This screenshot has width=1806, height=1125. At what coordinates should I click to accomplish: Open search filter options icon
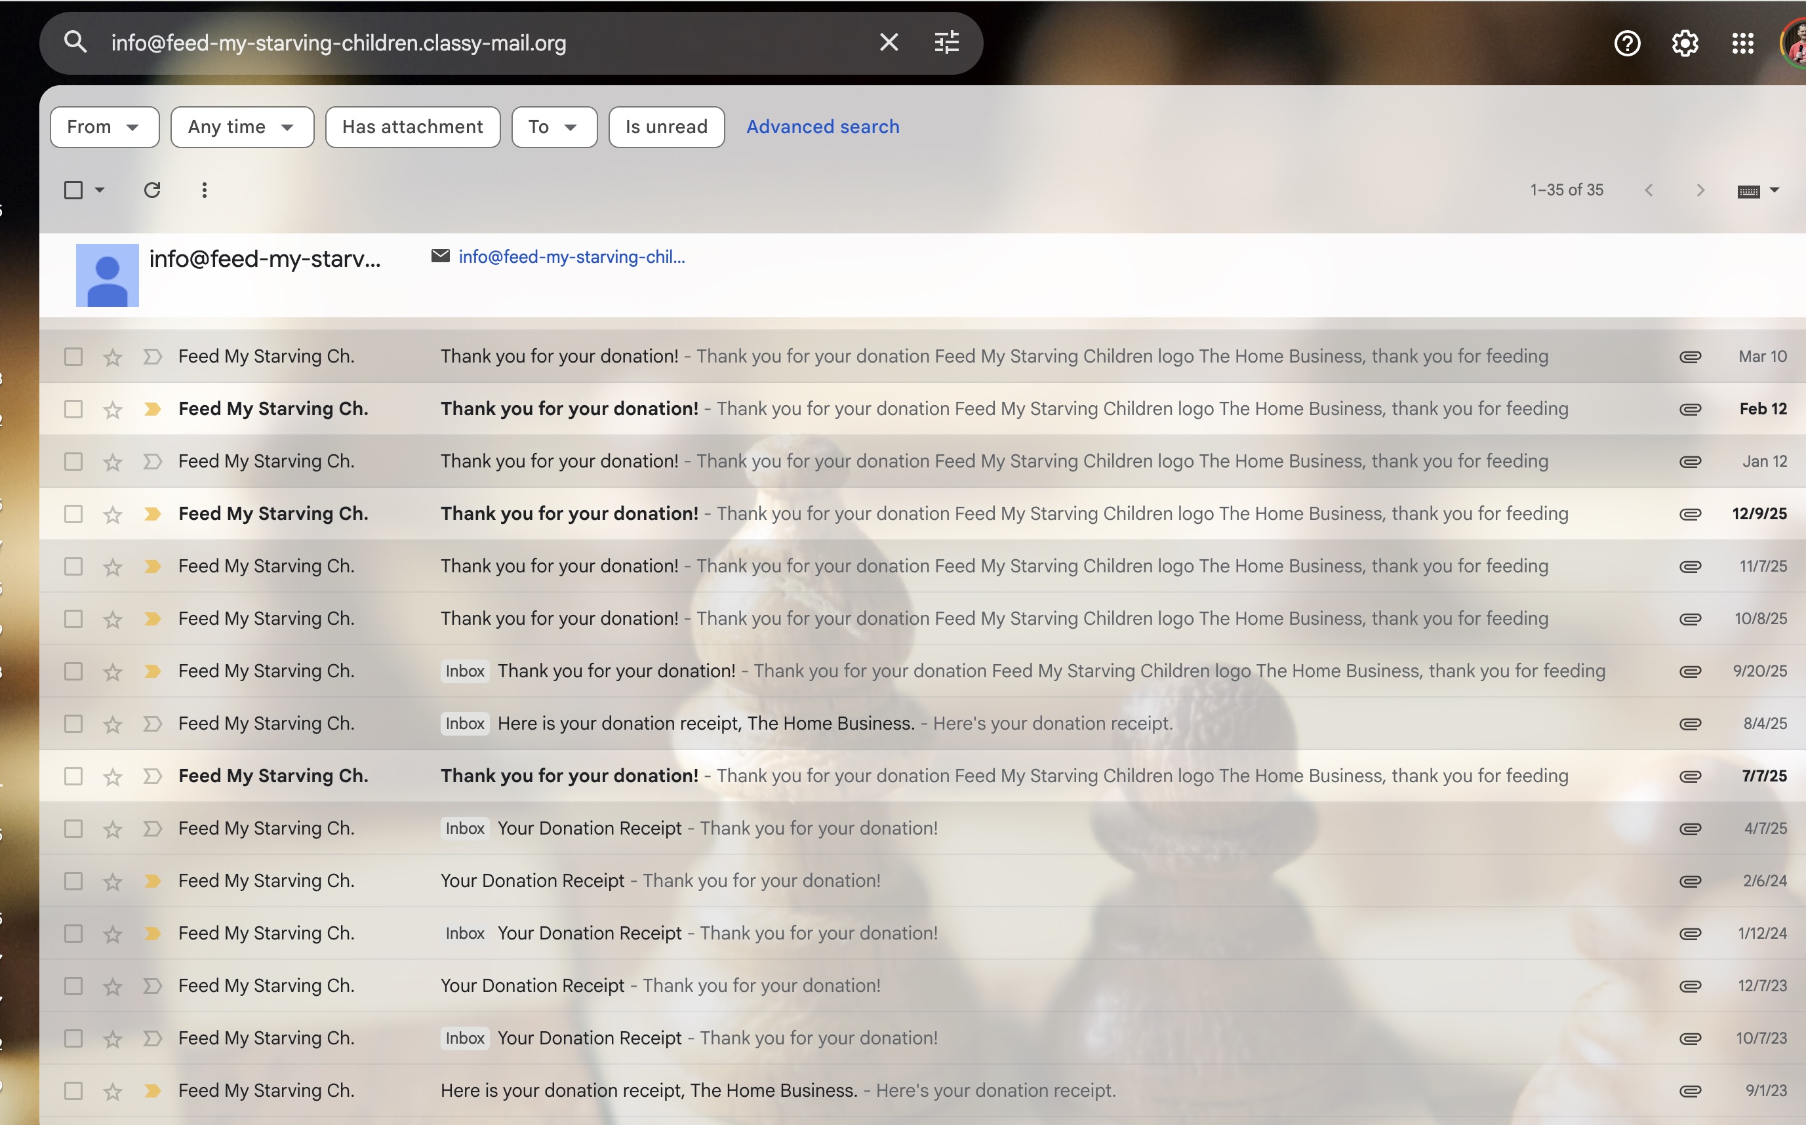pos(946,43)
